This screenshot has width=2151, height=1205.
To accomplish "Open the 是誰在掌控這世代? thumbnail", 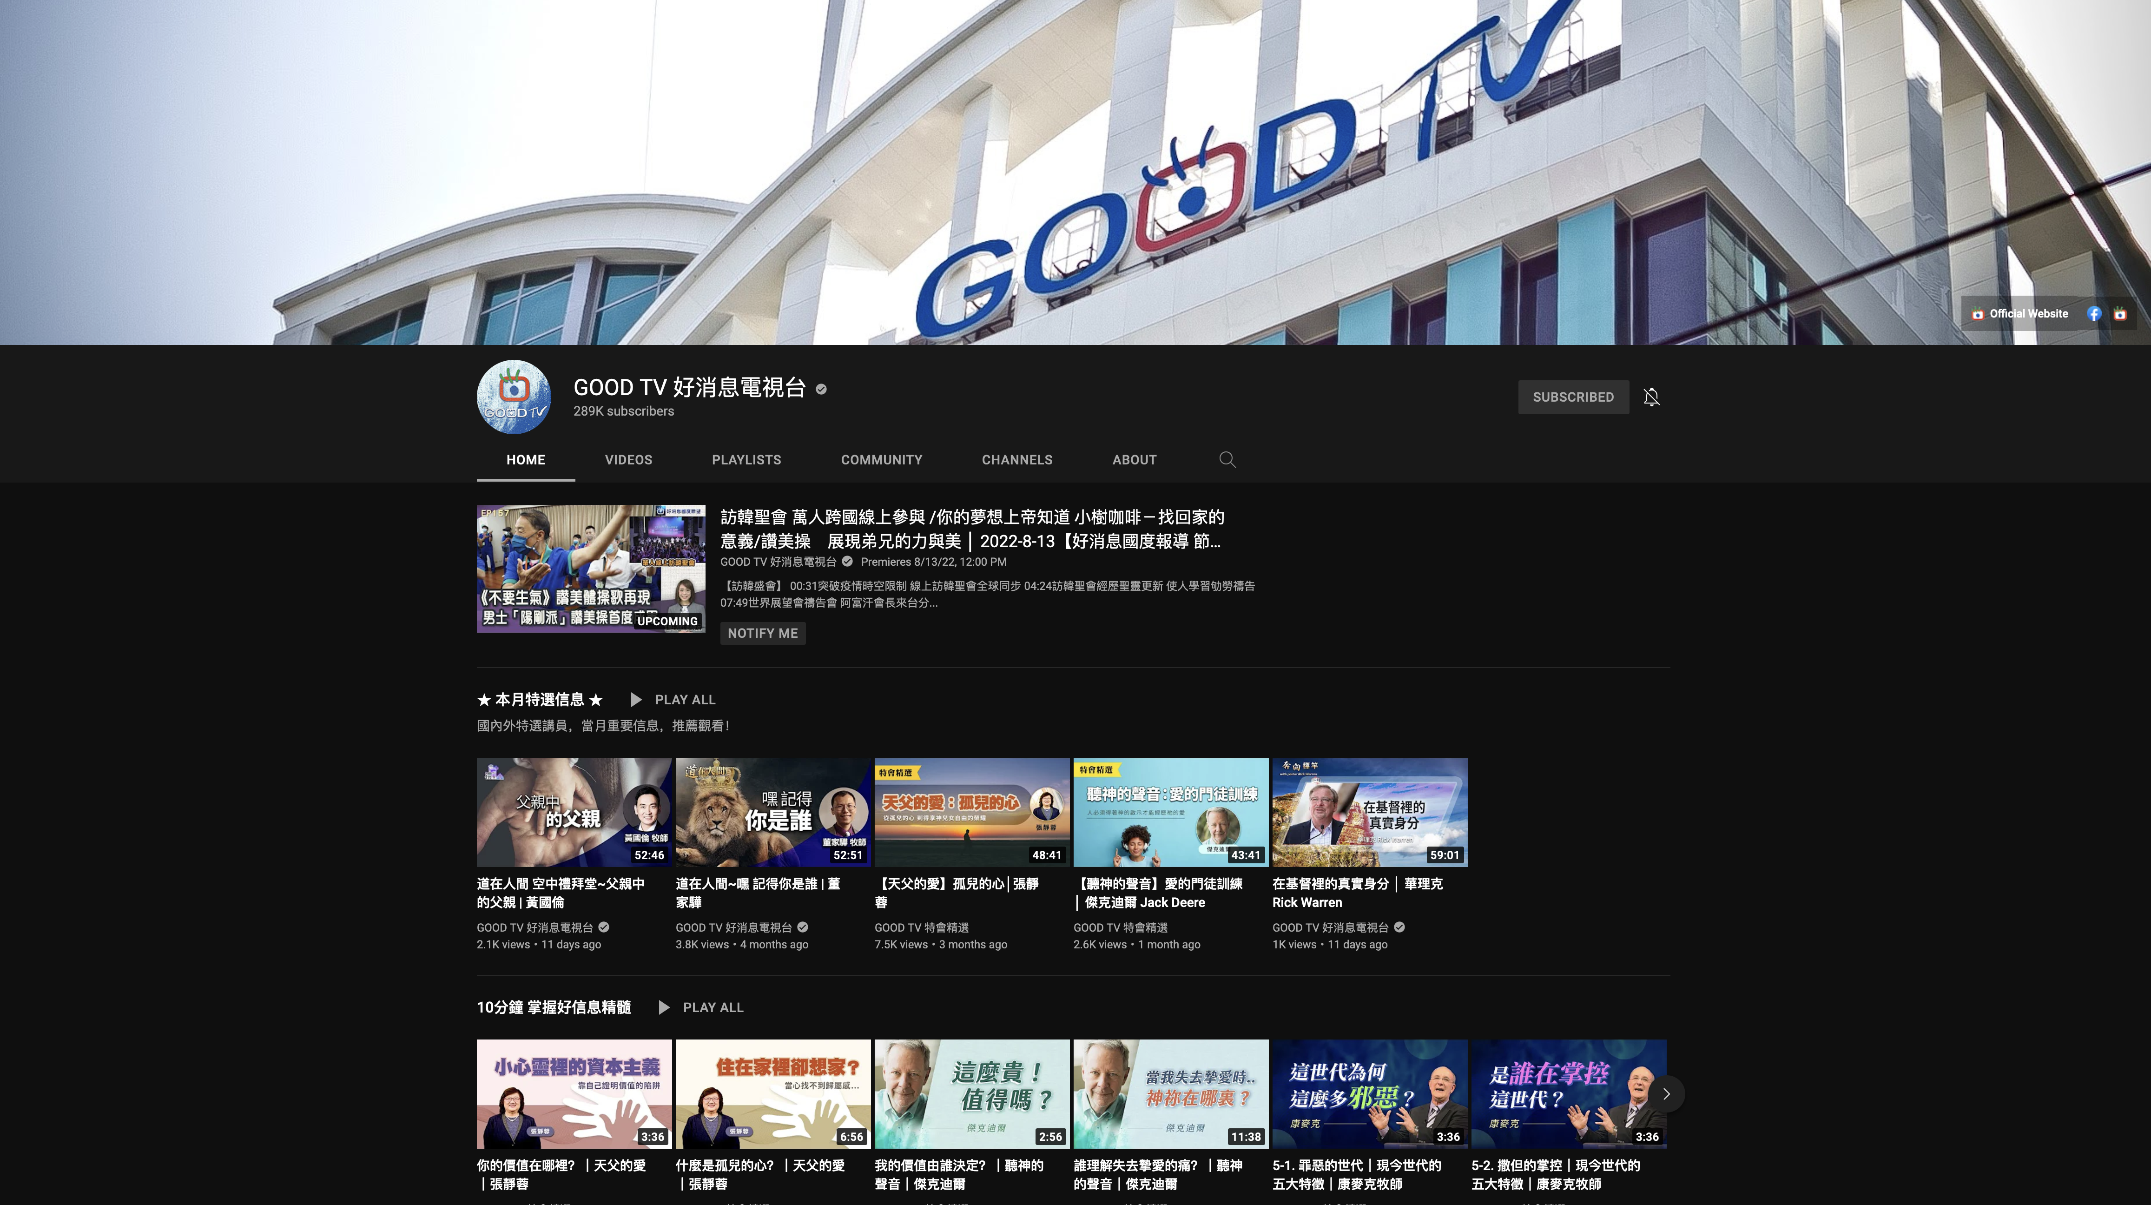I will coord(1568,1094).
